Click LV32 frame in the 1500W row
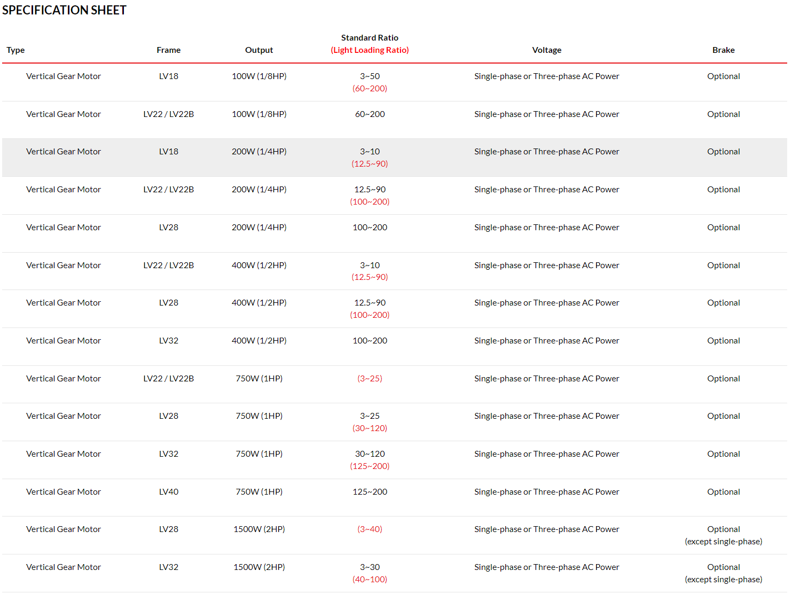This screenshot has width=792, height=594. (169, 567)
